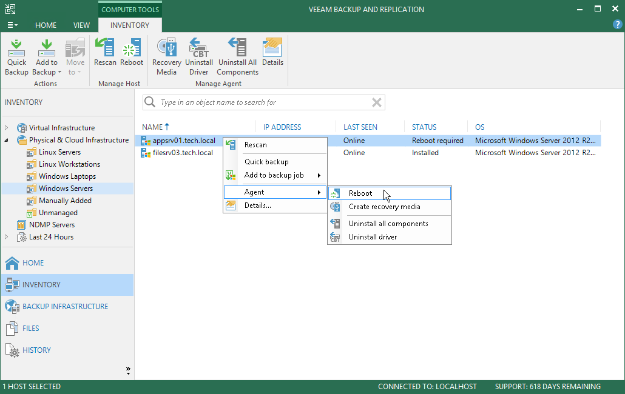Sort by the LAST SEEN column
This screenshot has height=394, width=625.
[360, 127]
